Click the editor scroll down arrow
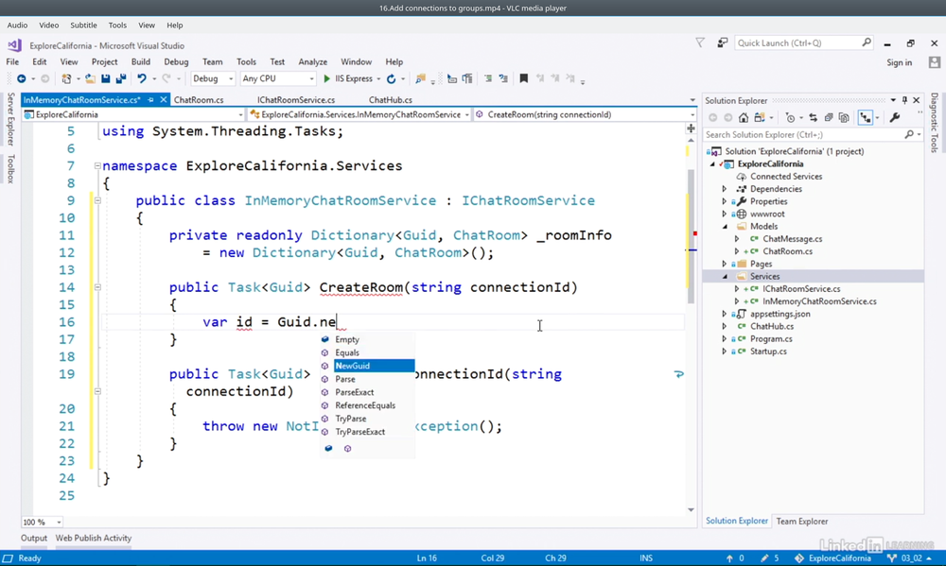Screen dimensions: 946x566 (x=691, y=510)
